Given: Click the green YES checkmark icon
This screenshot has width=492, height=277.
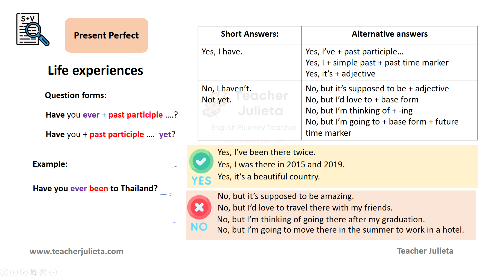Looking at the screenshot, I should click(x=201, y=161).
